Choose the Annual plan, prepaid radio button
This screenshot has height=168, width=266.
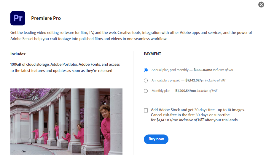(x=146, y=81)
